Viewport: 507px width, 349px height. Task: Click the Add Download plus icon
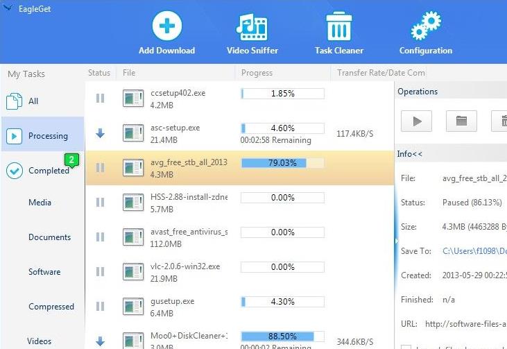point(167,26)
